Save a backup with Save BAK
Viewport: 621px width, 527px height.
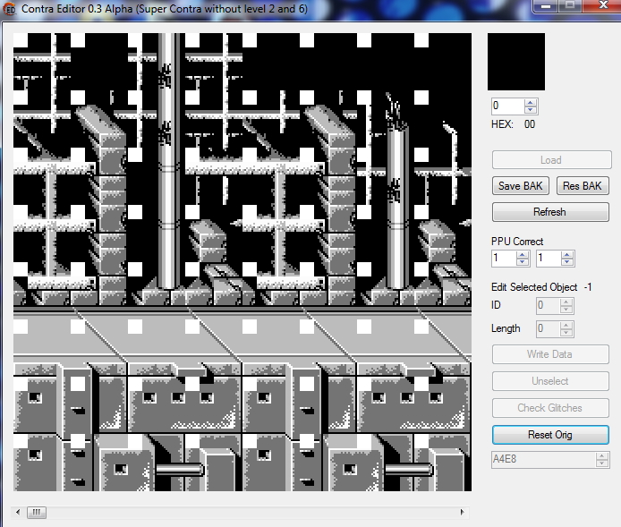click(521, 186)
